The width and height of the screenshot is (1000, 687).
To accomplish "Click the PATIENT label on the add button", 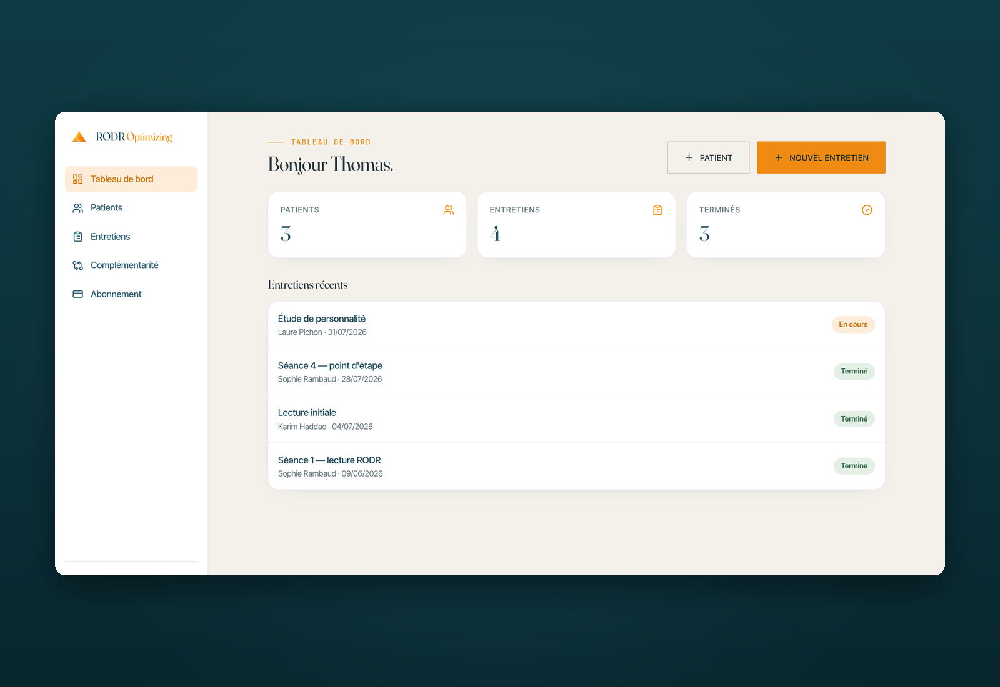I will pos(716,158).
